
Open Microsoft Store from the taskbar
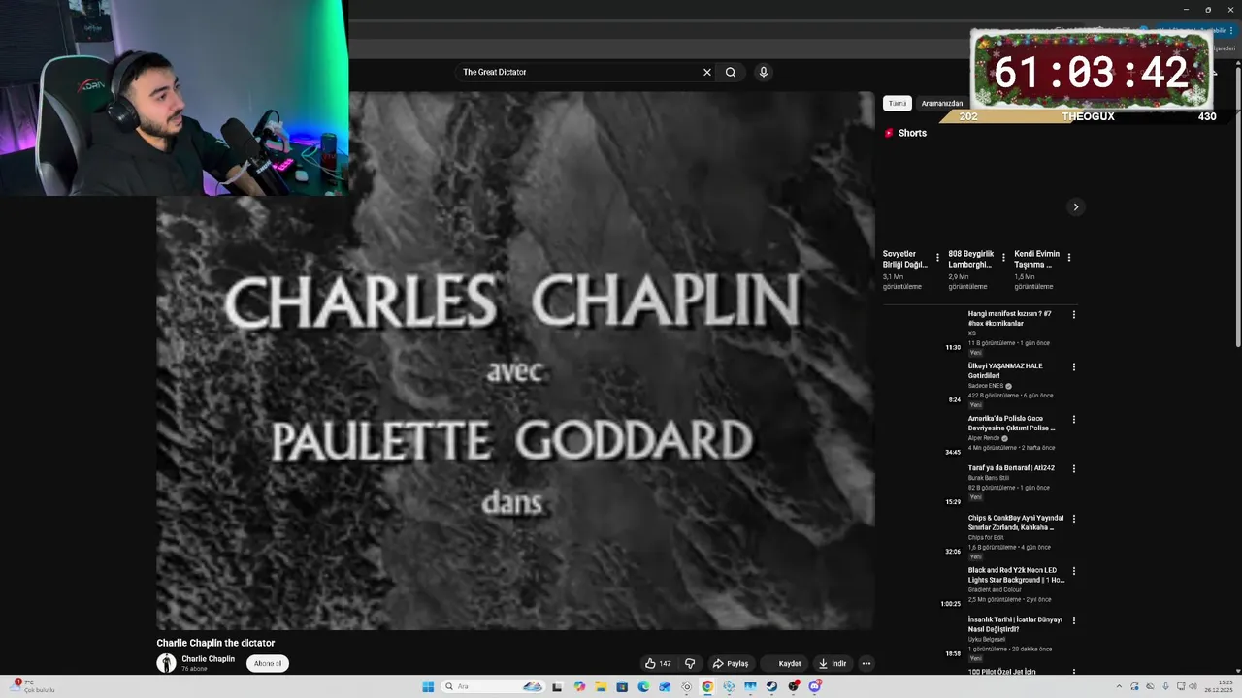622,686
